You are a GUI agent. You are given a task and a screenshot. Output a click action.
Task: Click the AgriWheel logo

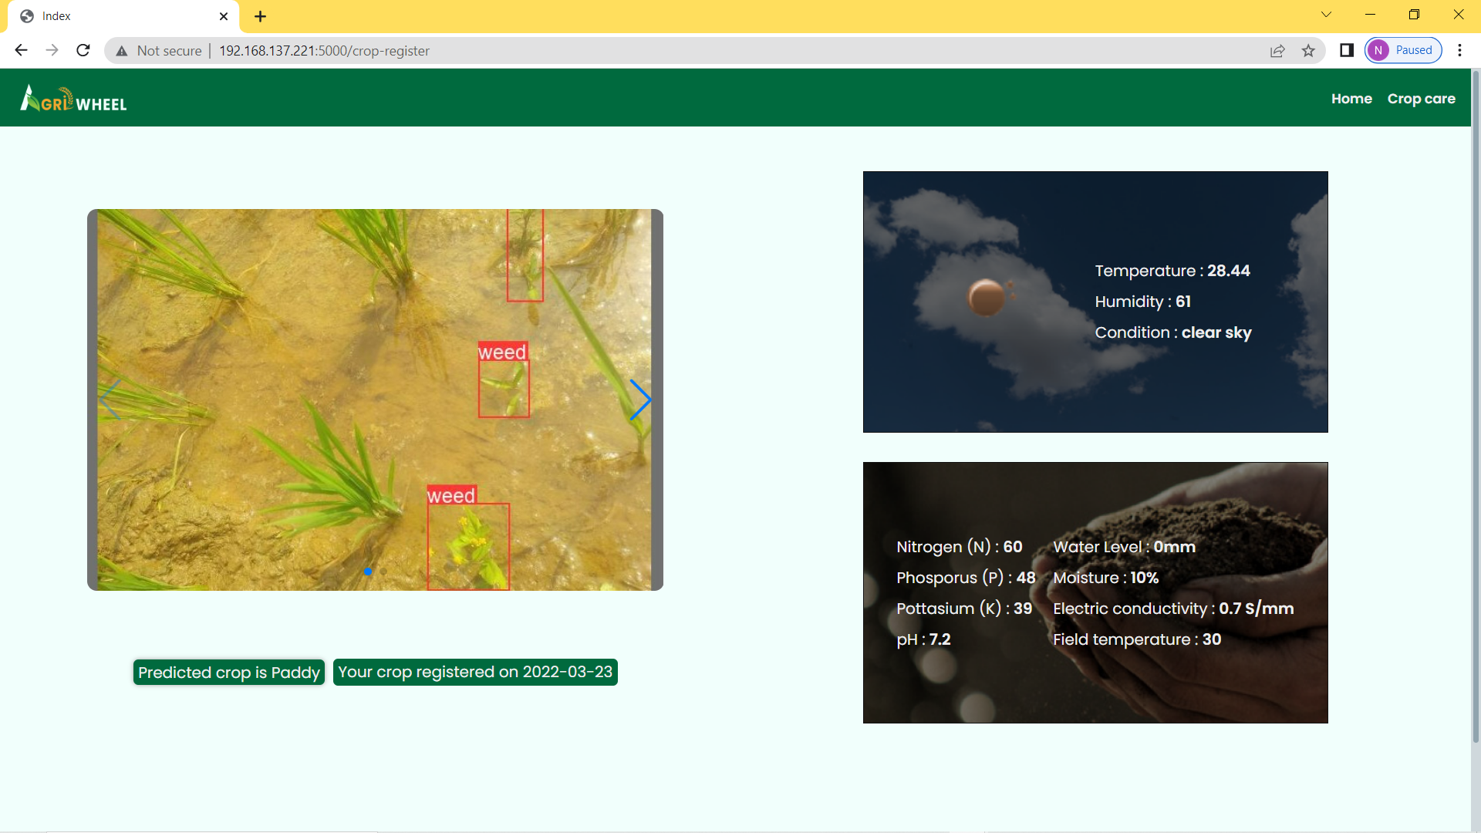[73, 99]
